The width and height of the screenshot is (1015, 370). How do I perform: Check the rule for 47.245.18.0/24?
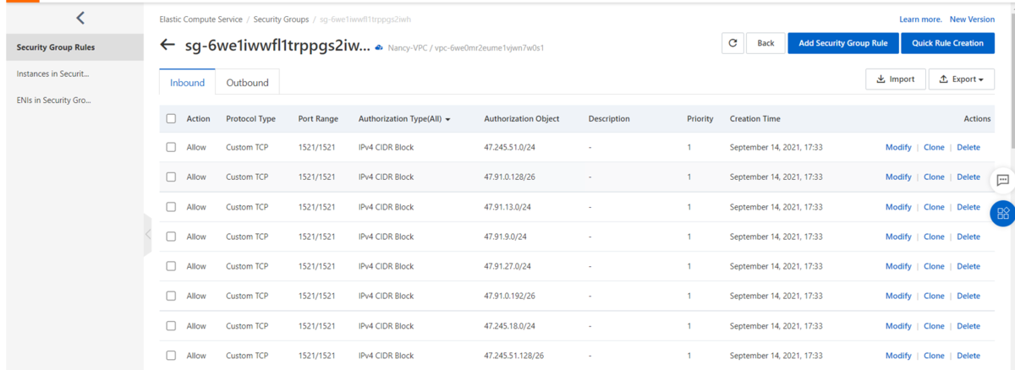171,326
